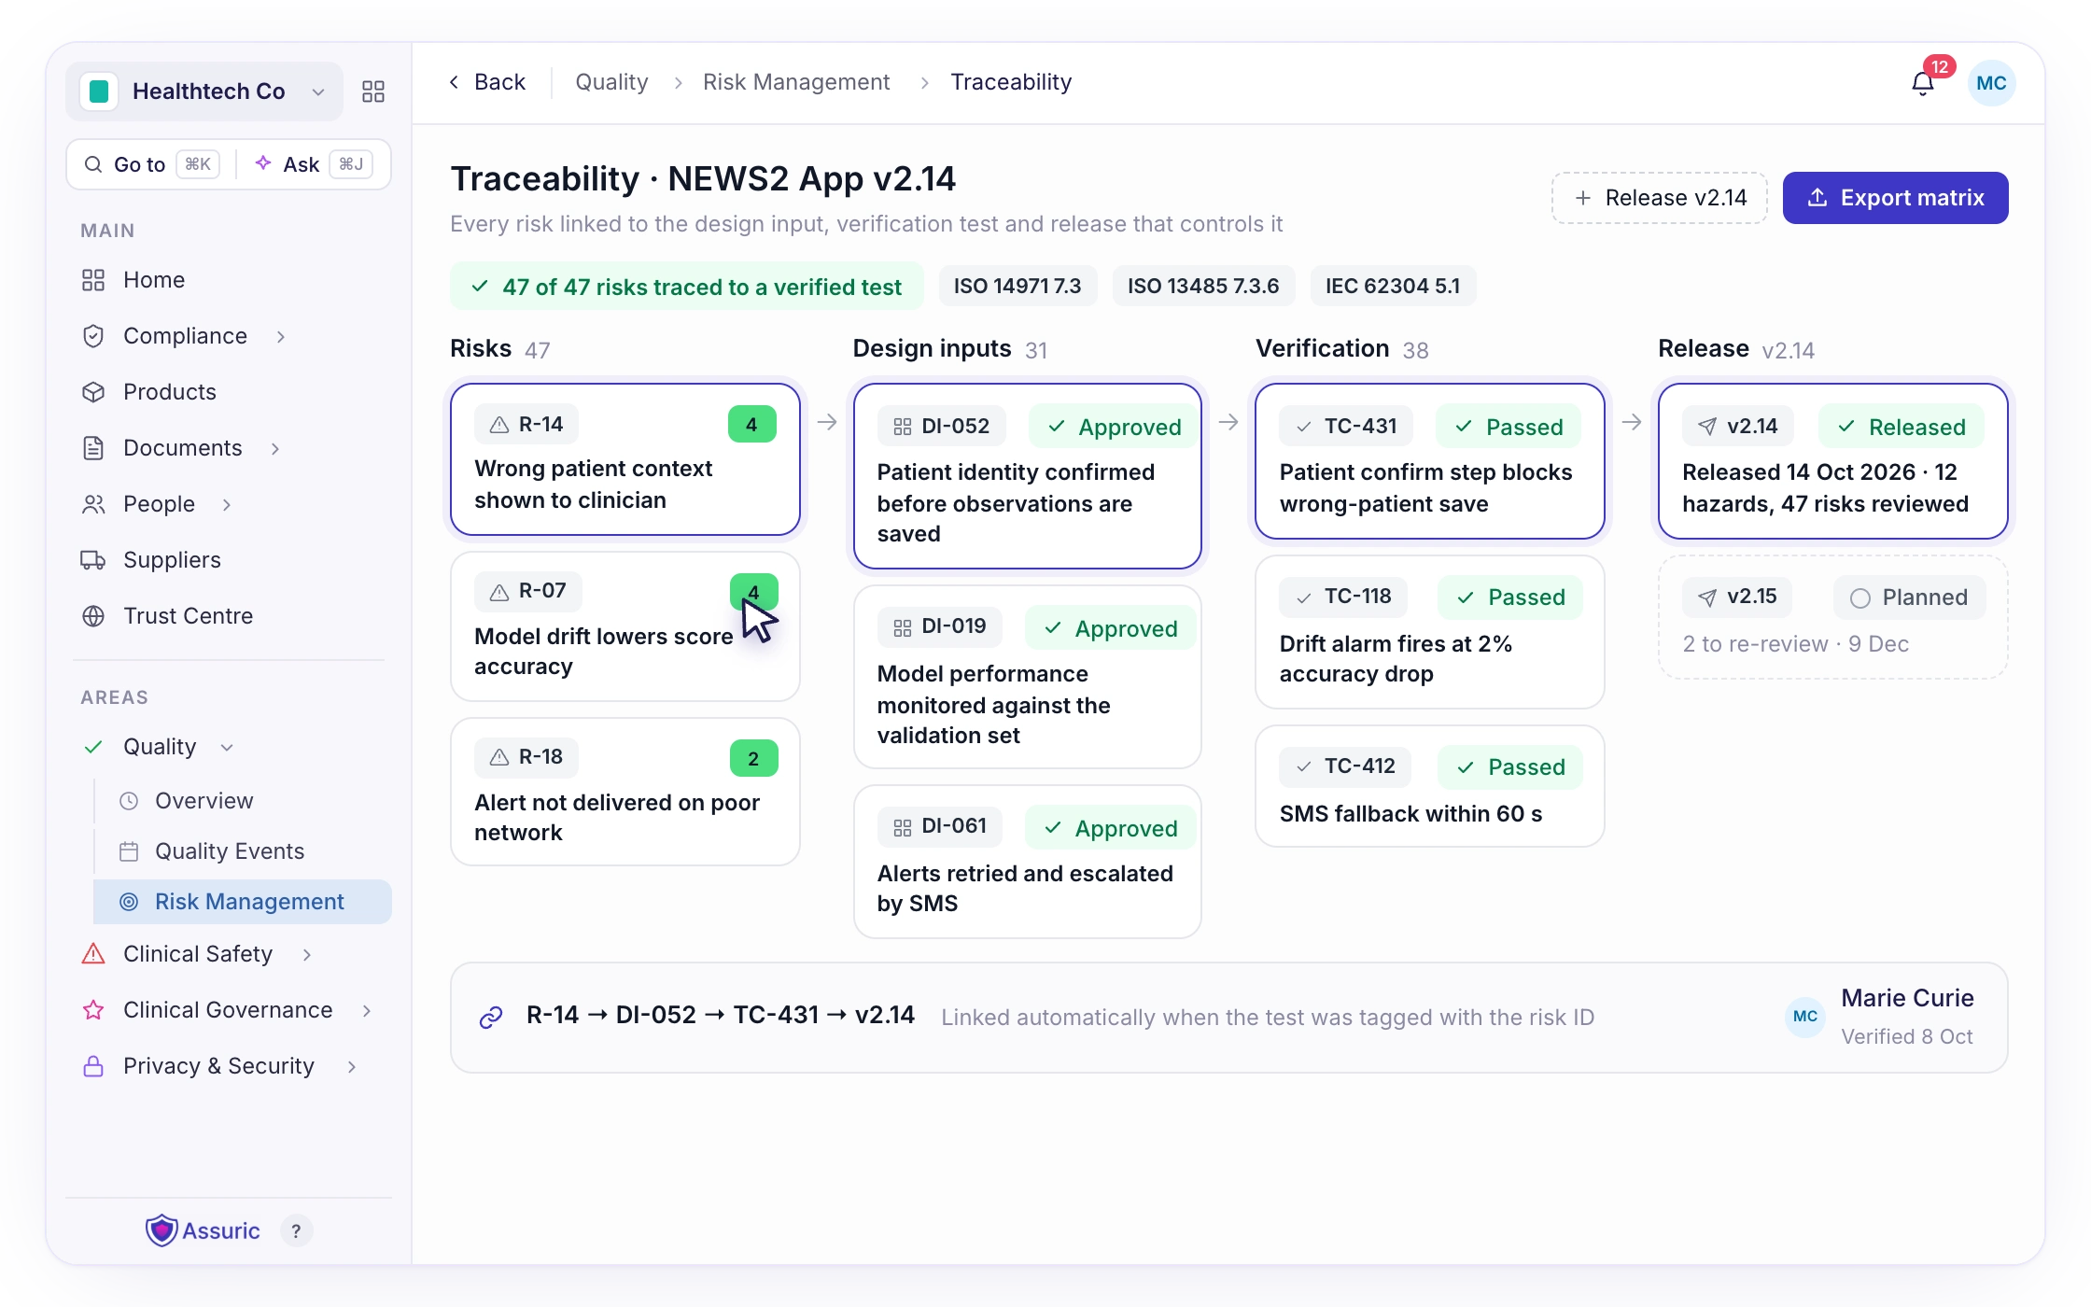The image size is (2091, 1307).
Task: Collapse the Quality area chevron
Action: (x=227, y=747)
